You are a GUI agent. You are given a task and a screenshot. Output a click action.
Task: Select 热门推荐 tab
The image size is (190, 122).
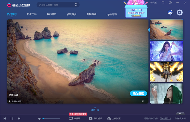[12, 14]
